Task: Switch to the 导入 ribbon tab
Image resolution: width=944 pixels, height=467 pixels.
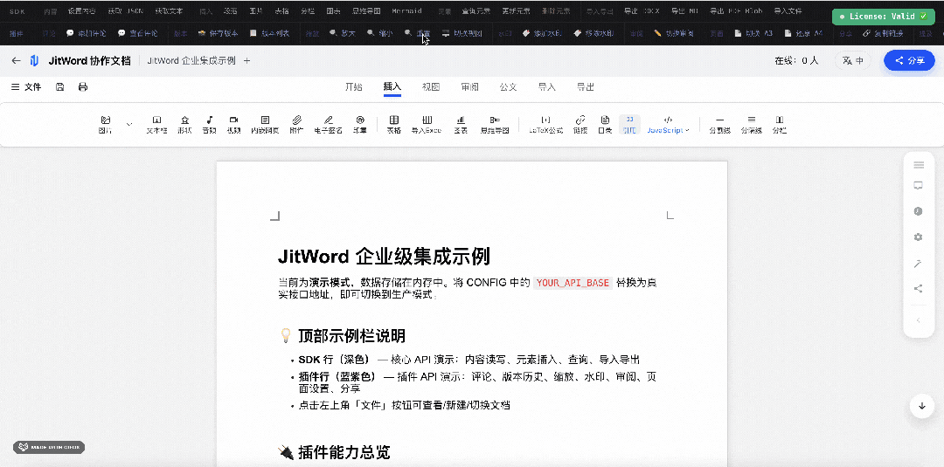Action: click(x=546, y=87)
